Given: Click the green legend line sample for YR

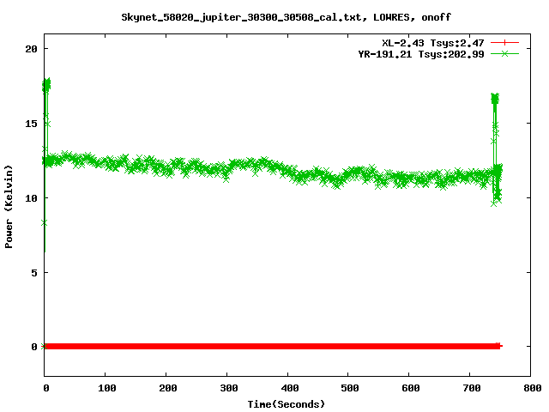Looking at the screenshot, I should 504,53.
